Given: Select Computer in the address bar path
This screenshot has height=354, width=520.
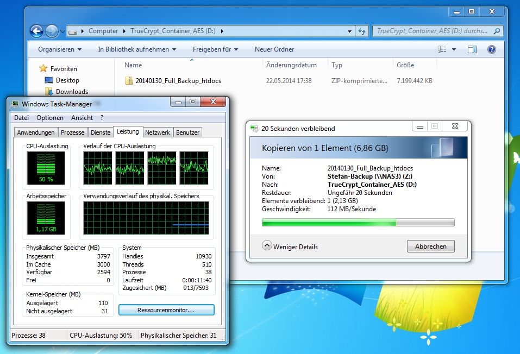Looking at the screenshot, I should point(103,31).
